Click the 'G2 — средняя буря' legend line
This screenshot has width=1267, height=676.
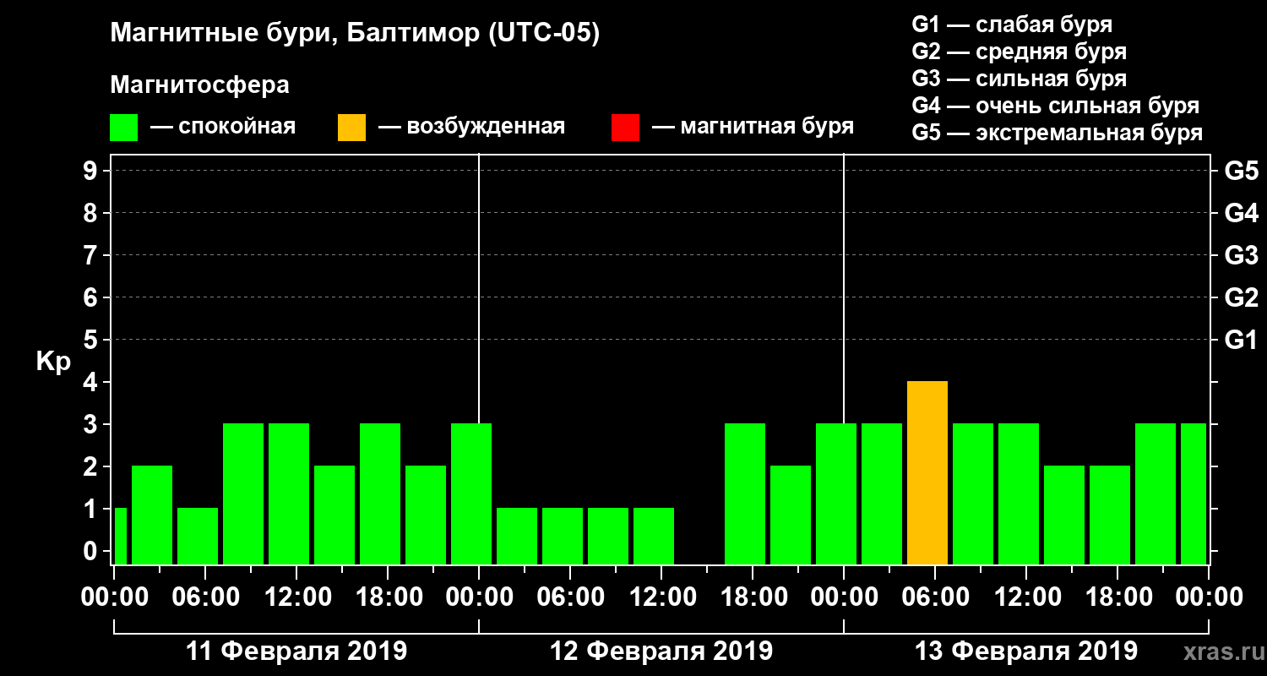click(1019, 52)
